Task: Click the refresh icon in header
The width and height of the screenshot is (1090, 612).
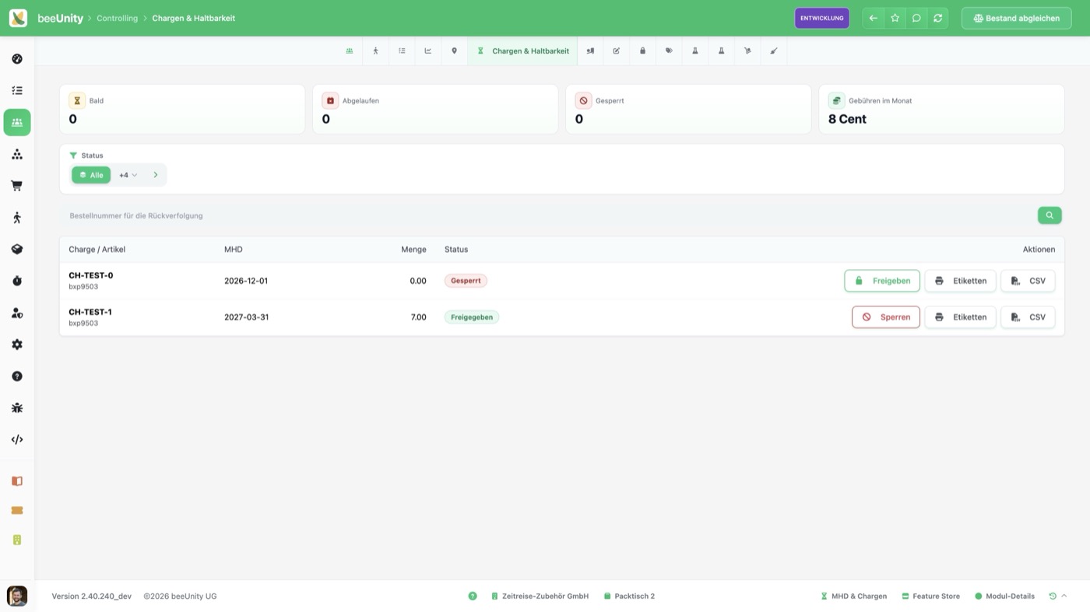Action: click(937, 18)
